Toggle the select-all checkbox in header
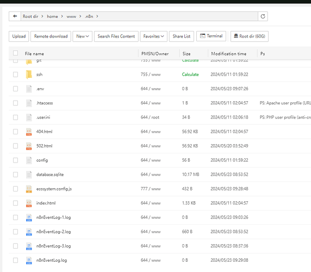Image resolution: width=311 pixels, height=272 pixels. (x=15, y=53)
